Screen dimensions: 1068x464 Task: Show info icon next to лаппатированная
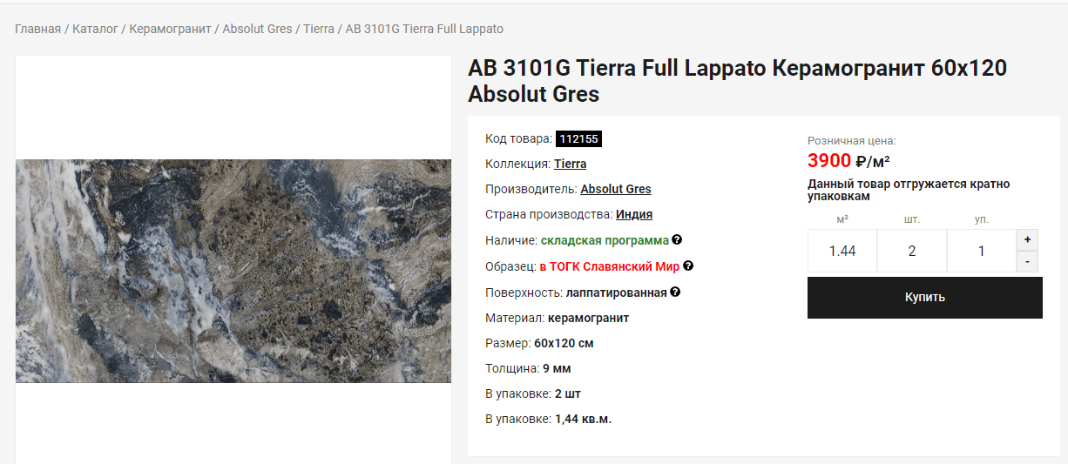675,292
